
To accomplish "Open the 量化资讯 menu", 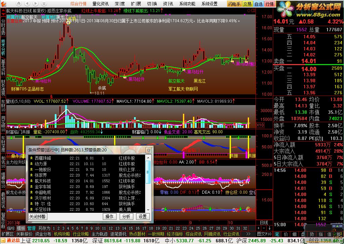I will pos(100,4).
